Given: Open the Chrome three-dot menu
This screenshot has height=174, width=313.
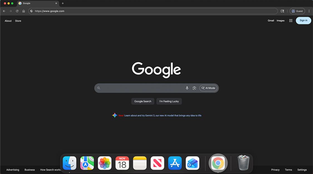Looking at the screenshot, I should pos(309,11).
